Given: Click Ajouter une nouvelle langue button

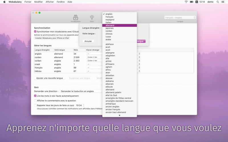Looking at the screenshot, I should (x=50, y=78).
